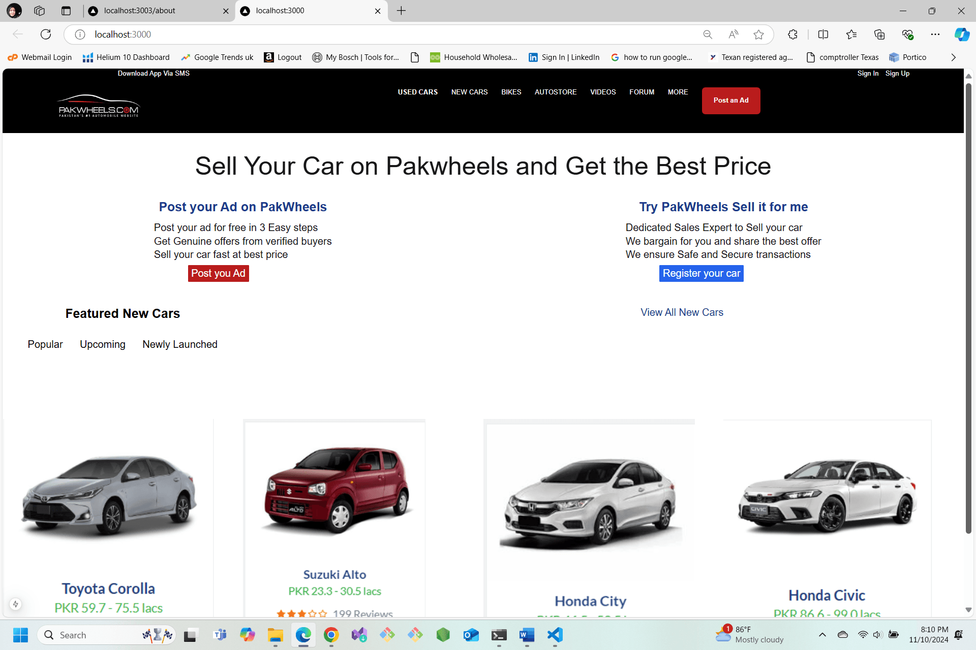This screenshot has width=976, height=650.
Task: Open the Windows Start menu
Action: coord(20,635)
